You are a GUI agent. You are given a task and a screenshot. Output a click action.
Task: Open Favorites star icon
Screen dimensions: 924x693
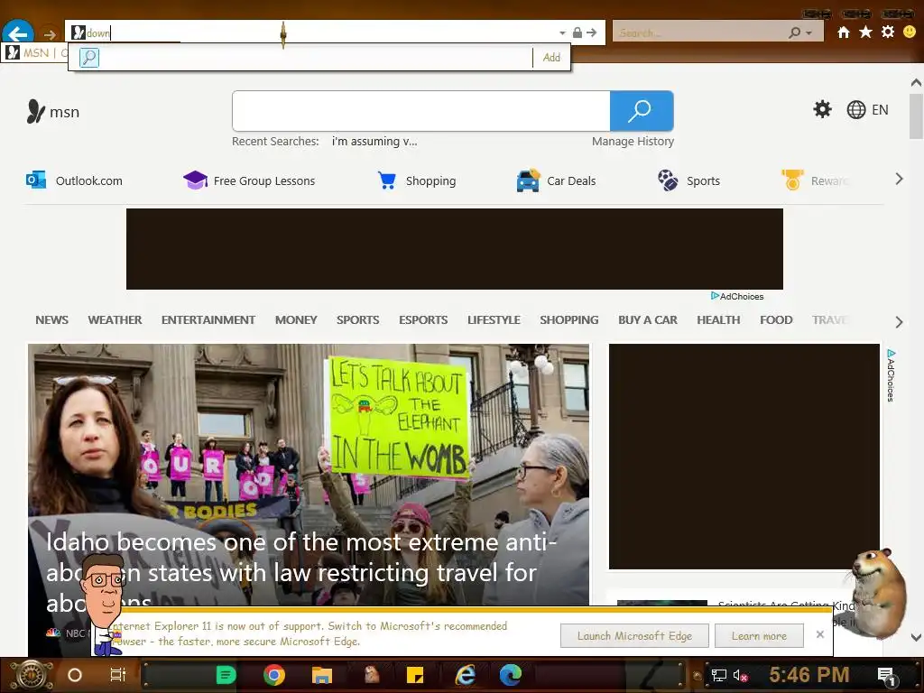pos(865,32)
